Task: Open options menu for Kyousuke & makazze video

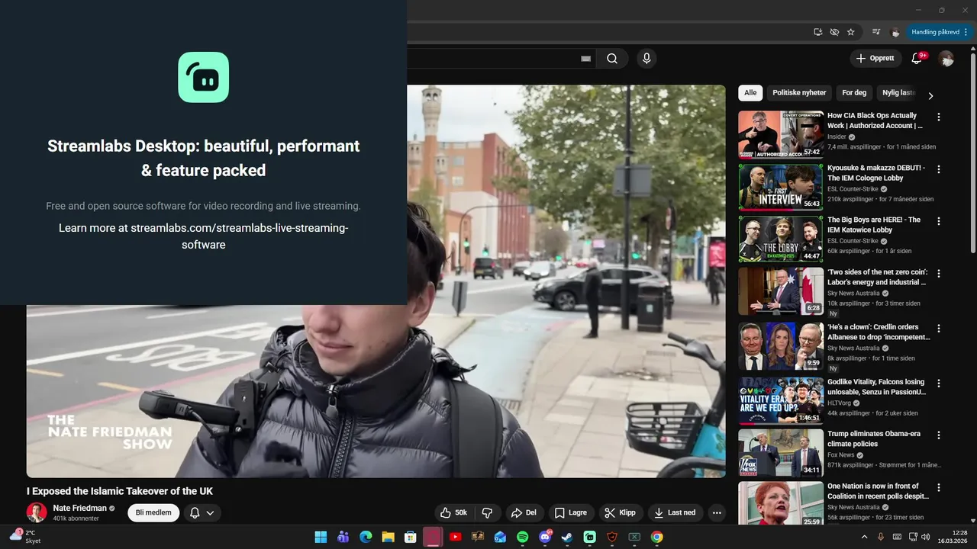Action: 939,169
